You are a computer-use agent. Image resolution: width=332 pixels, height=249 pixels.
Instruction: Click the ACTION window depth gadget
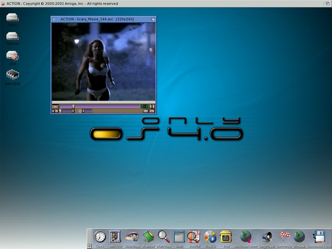coord(153,19)
